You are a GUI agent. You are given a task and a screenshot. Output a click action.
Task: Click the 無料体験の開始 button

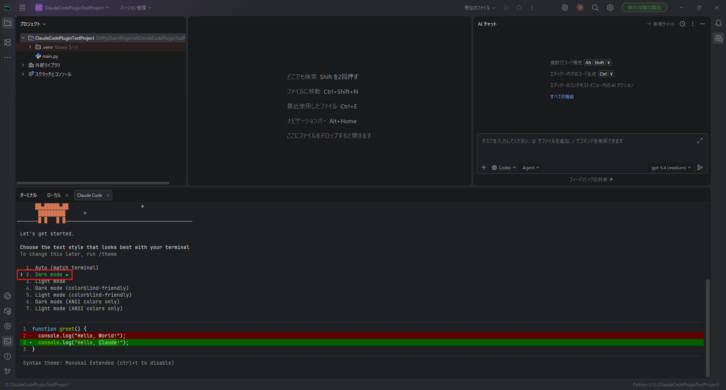(x=644, y=8)
